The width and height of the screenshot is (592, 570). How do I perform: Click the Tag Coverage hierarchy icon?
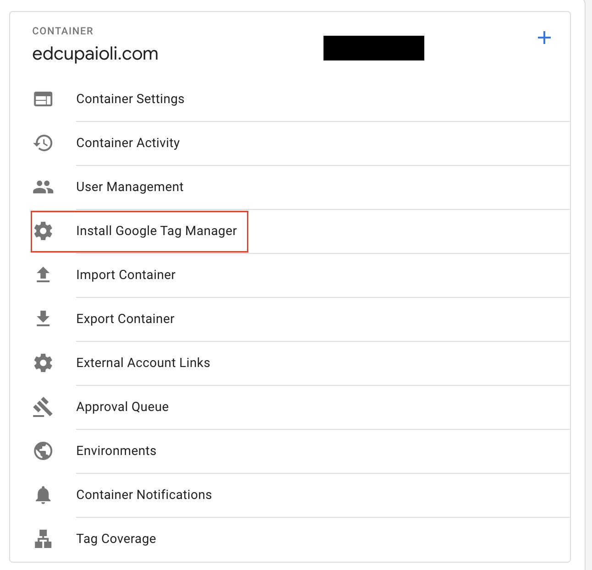tap(43, 539)
